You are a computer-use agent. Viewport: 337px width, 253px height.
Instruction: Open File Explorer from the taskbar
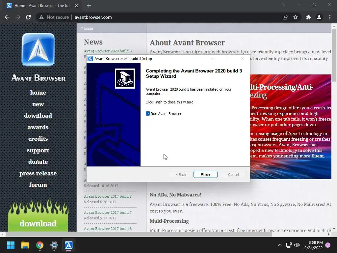pos(25,245)
